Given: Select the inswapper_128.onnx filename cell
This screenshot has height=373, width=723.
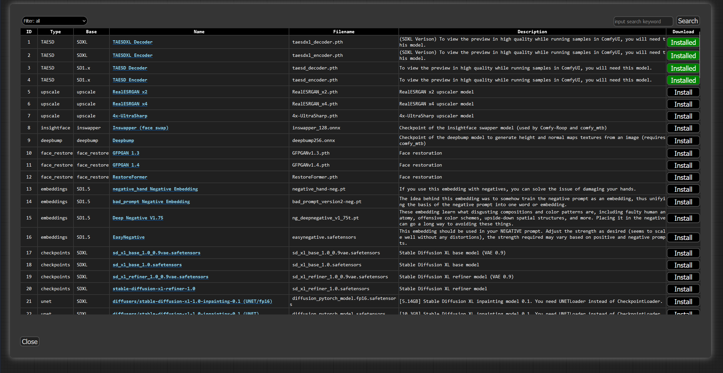Looking at the screenshot, I should tap(344, 128).
